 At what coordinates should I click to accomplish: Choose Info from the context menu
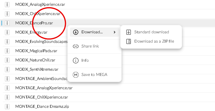pyautogui.click(x=94, y=61)
